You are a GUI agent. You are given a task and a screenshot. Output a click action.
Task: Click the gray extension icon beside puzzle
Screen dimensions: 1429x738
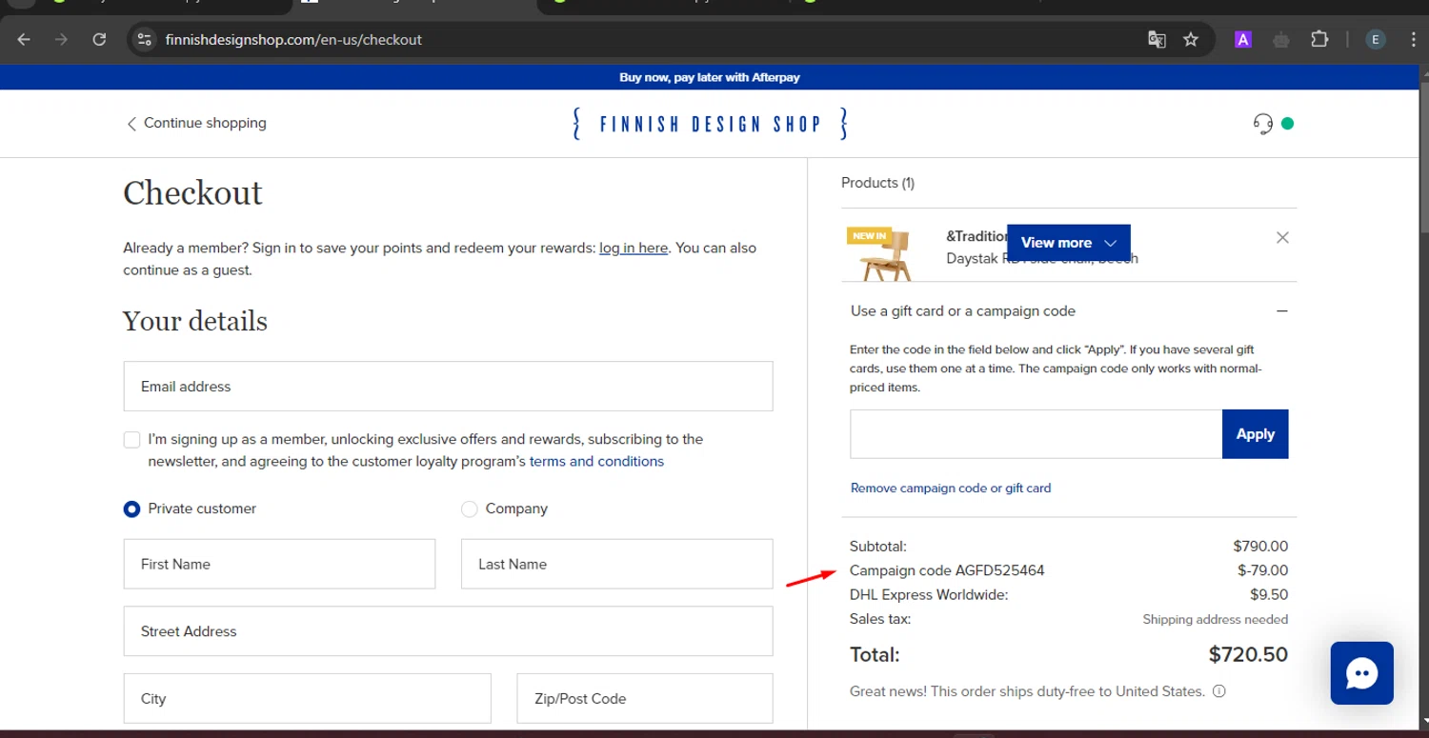pyautogui.click(x=1281, y=39)
